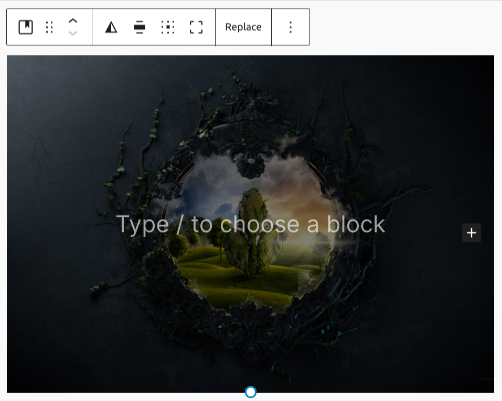The height and width of the screenshot is (401, 502).
Task: Click Replace to change the cover media
Action: click(x=243, y=27)
